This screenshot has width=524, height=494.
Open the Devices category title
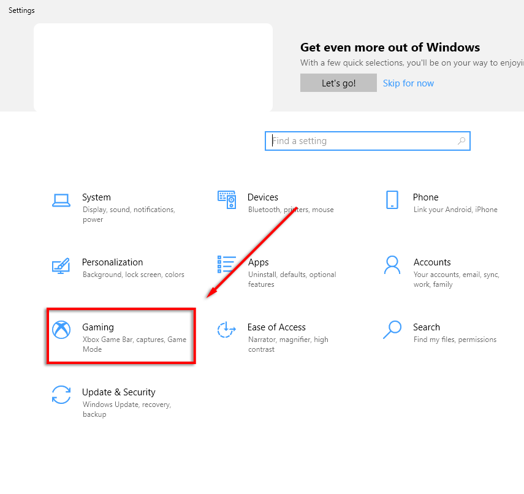263,197
